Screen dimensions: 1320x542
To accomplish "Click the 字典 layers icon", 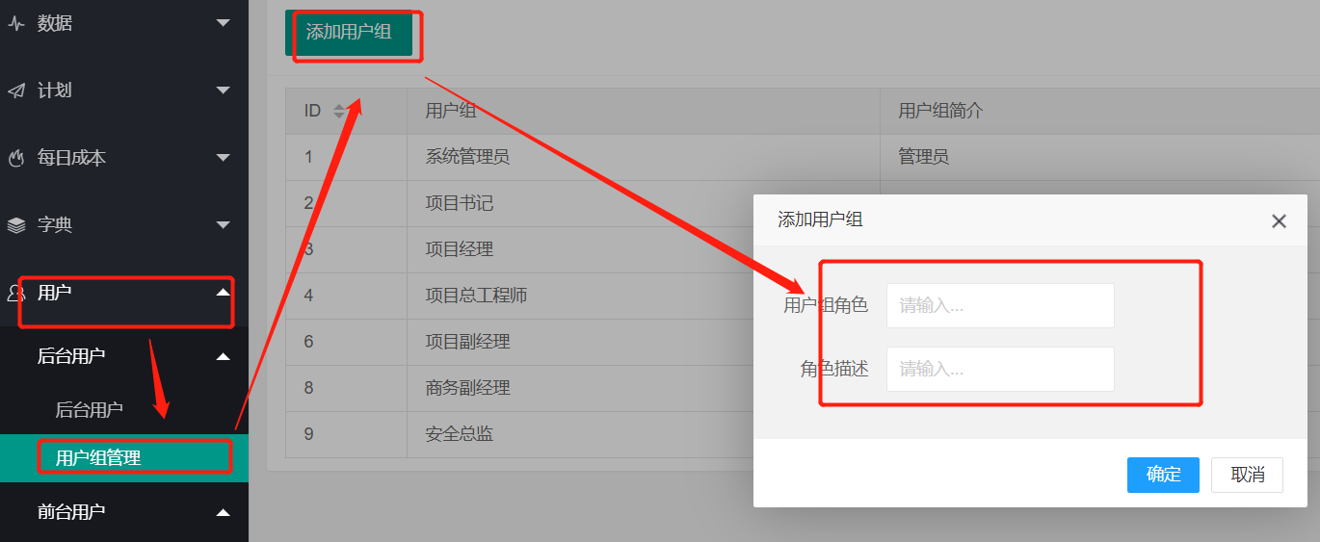I will (x=16, y=225).
